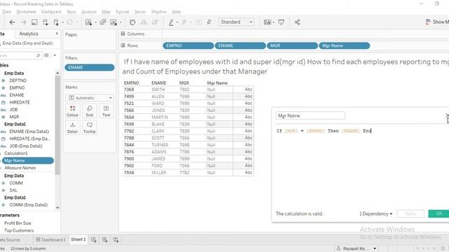This screenshot has height=252, width=449.
Task: Select the SAL measure field
Action: pos(13,190)
